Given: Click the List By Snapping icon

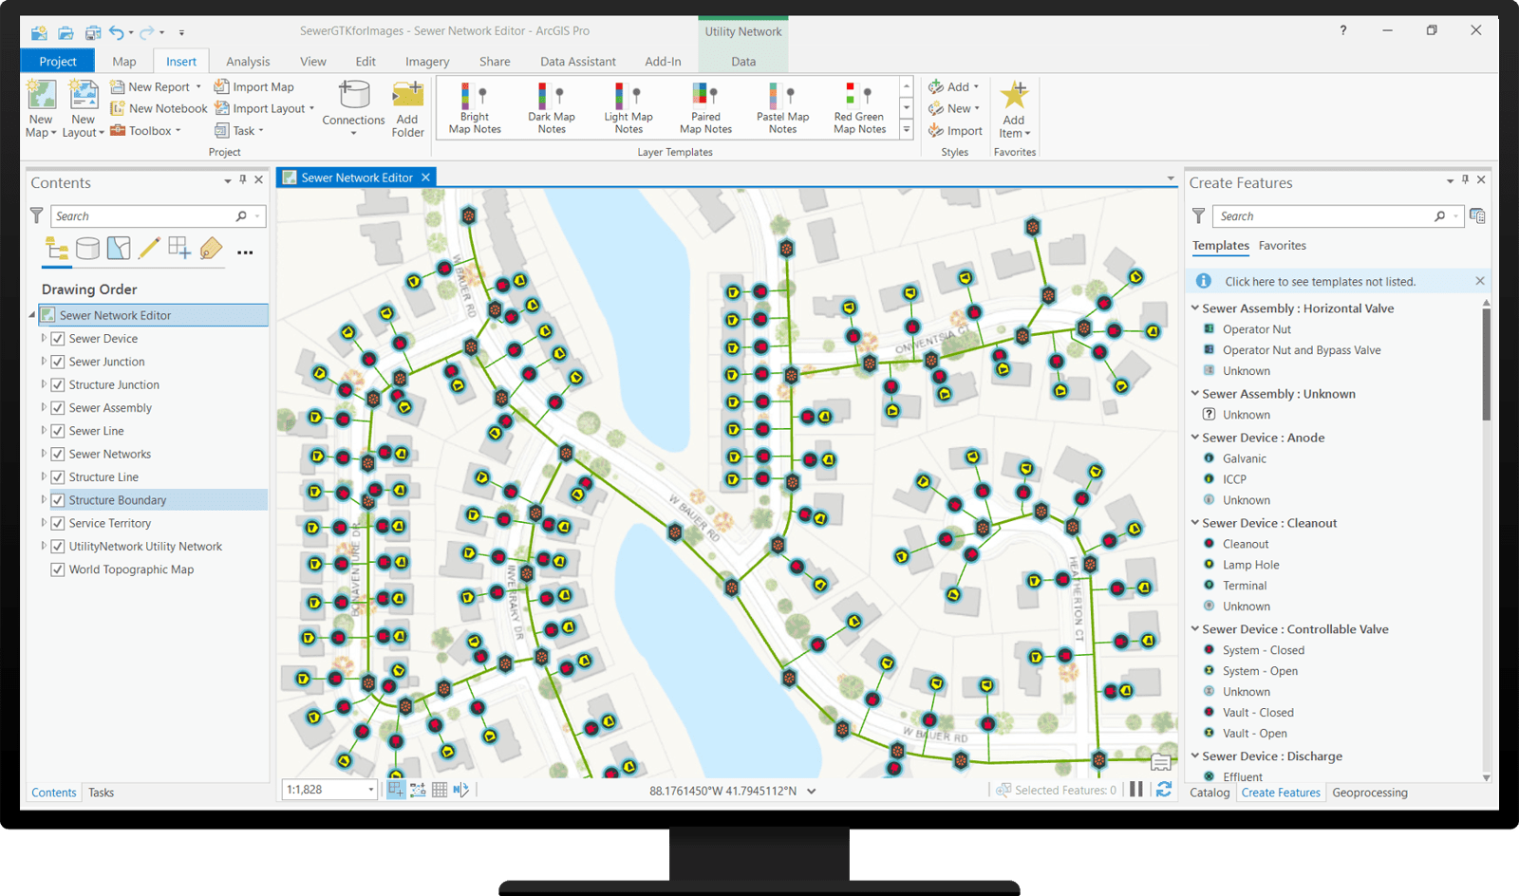Looking at the screenshot, I should pyautogui.click(x=179, y=249).
